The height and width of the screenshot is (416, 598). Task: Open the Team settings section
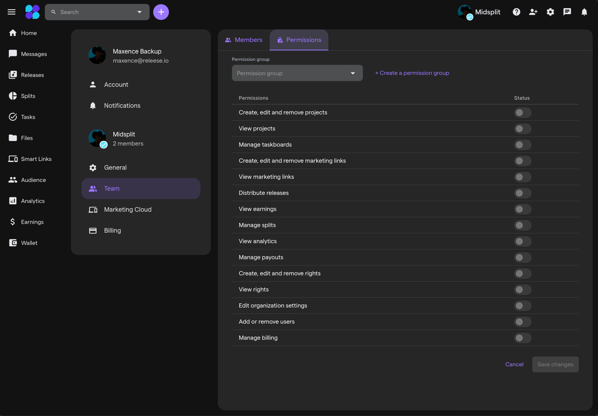coord(141,189)
